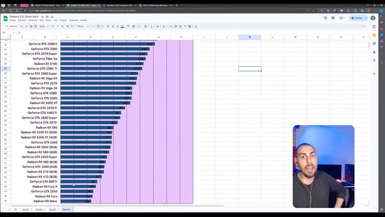This screenshot has height=217, width=385.
Task: Toggle italic formatting
Action: pos(112,27)
